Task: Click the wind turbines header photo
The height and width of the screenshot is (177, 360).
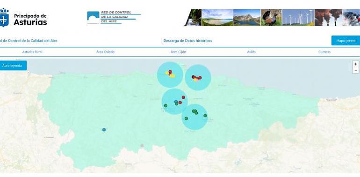Action: click(x=298, y=18)
